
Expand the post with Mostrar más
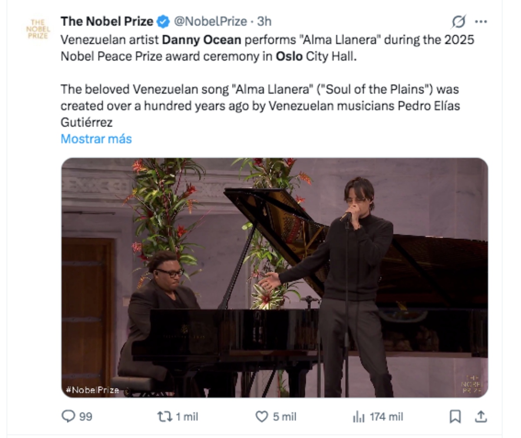96,139
